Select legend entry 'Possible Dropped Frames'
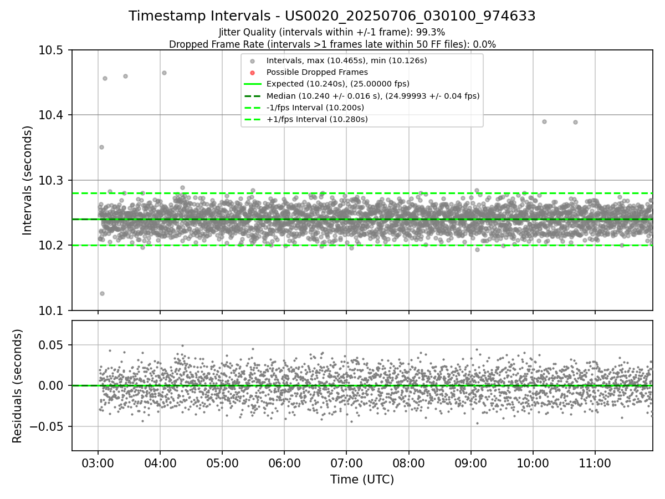This screenshot has height=499, width=665. click(x=317, y=72)
